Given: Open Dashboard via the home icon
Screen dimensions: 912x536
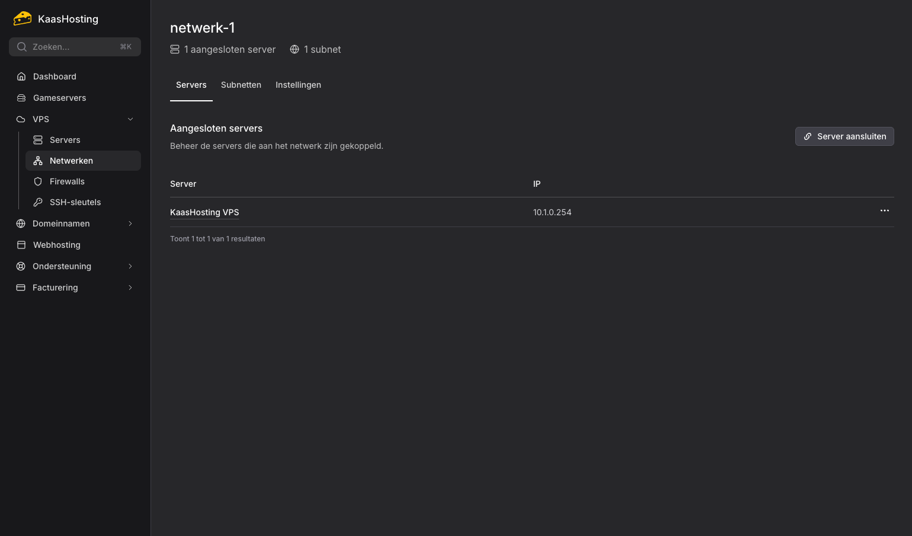Looking at the screenshot, I should tap(21, 76).
